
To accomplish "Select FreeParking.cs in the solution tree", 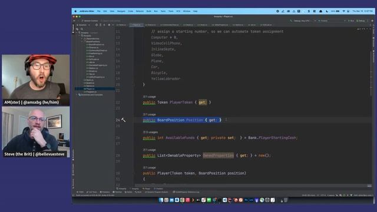I will click(x=94, y=54).
